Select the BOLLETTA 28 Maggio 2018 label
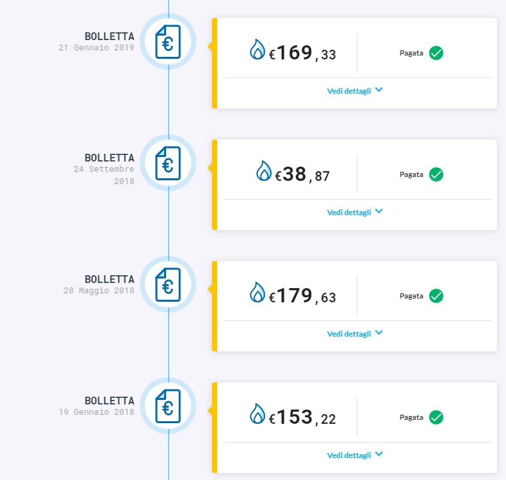This screenshot has width=506, height=480. tap(99, 284)
